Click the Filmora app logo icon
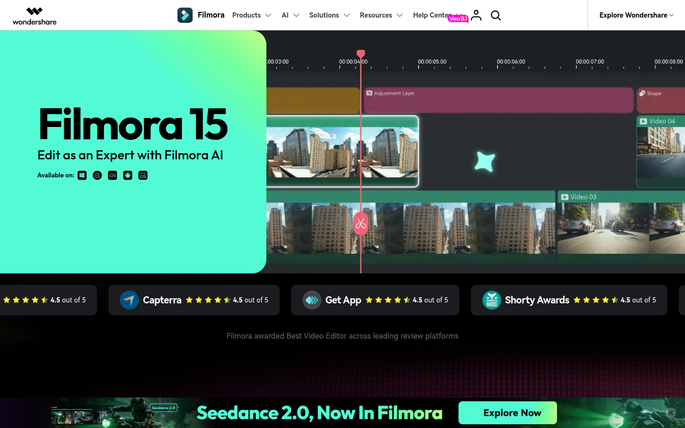The image size is (685, 428). pos(185,15)
